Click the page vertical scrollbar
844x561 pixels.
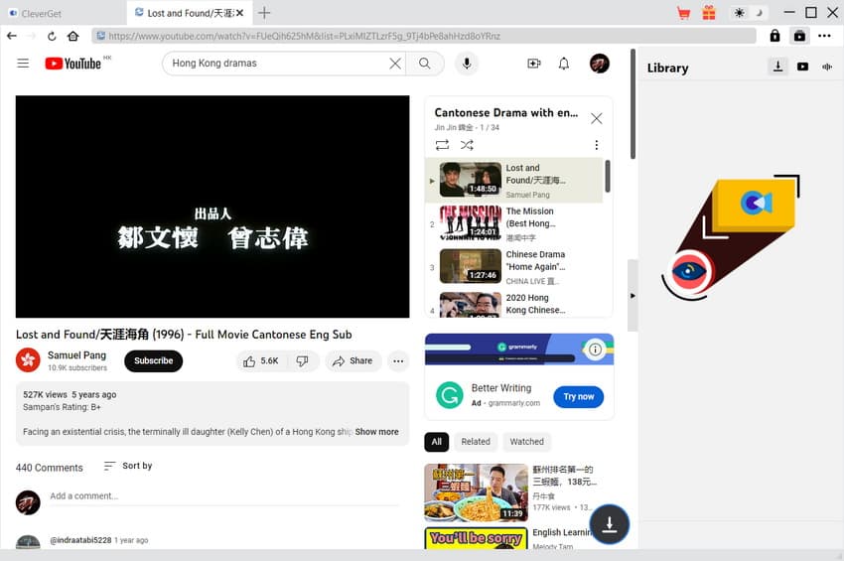coord(633,104)
